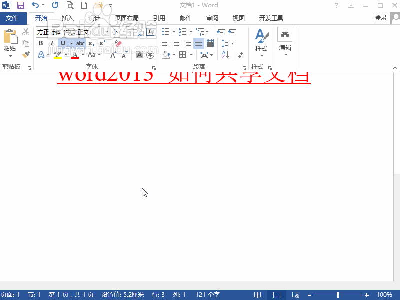Apply distributed alignment

pyautogui.click(x=210, y=43)
